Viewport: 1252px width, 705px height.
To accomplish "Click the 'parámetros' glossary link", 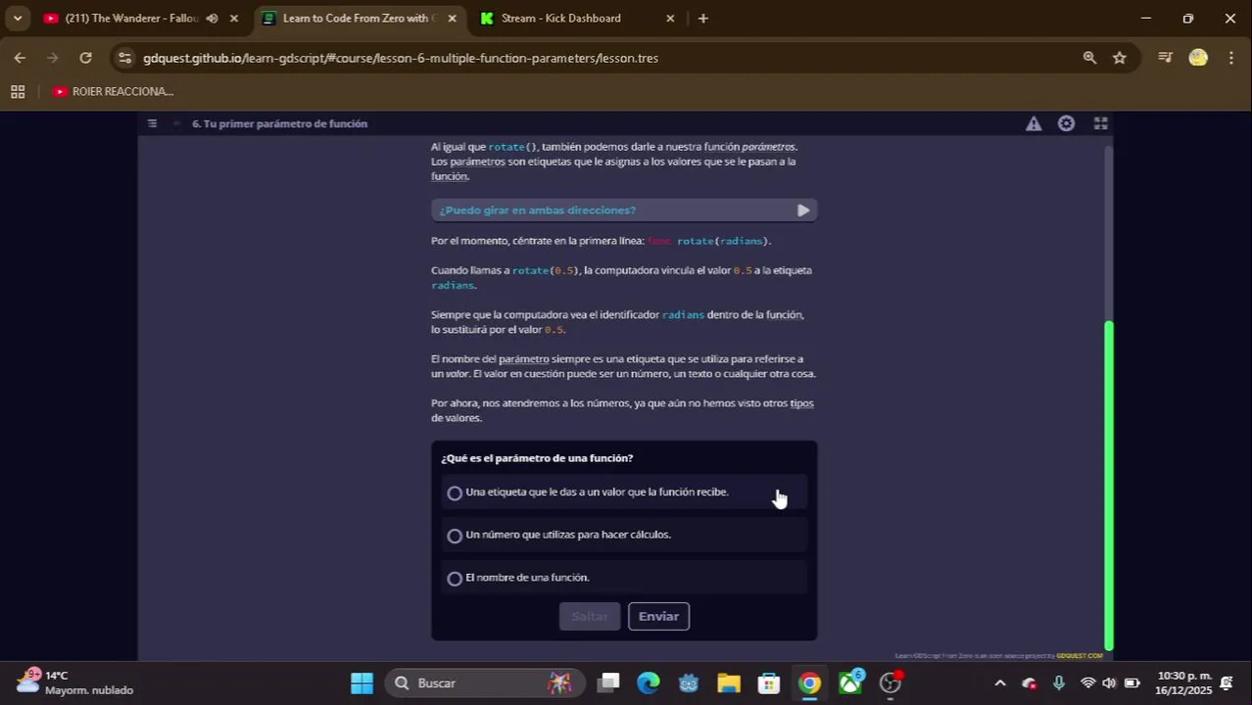I will (477, 162).
